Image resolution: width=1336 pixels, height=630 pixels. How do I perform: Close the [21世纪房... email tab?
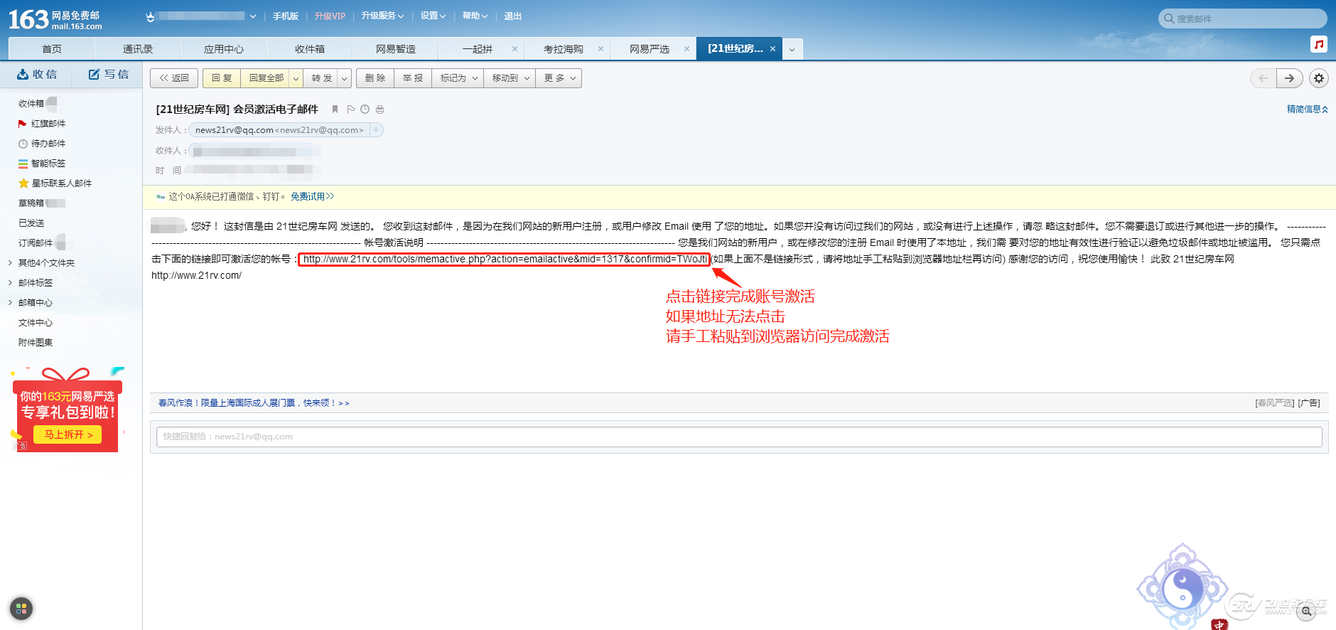(772, 49)
